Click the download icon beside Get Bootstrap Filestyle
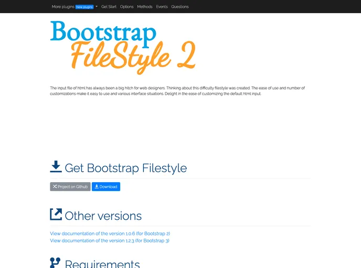This screenshot has height=268, width=361. 56,167
